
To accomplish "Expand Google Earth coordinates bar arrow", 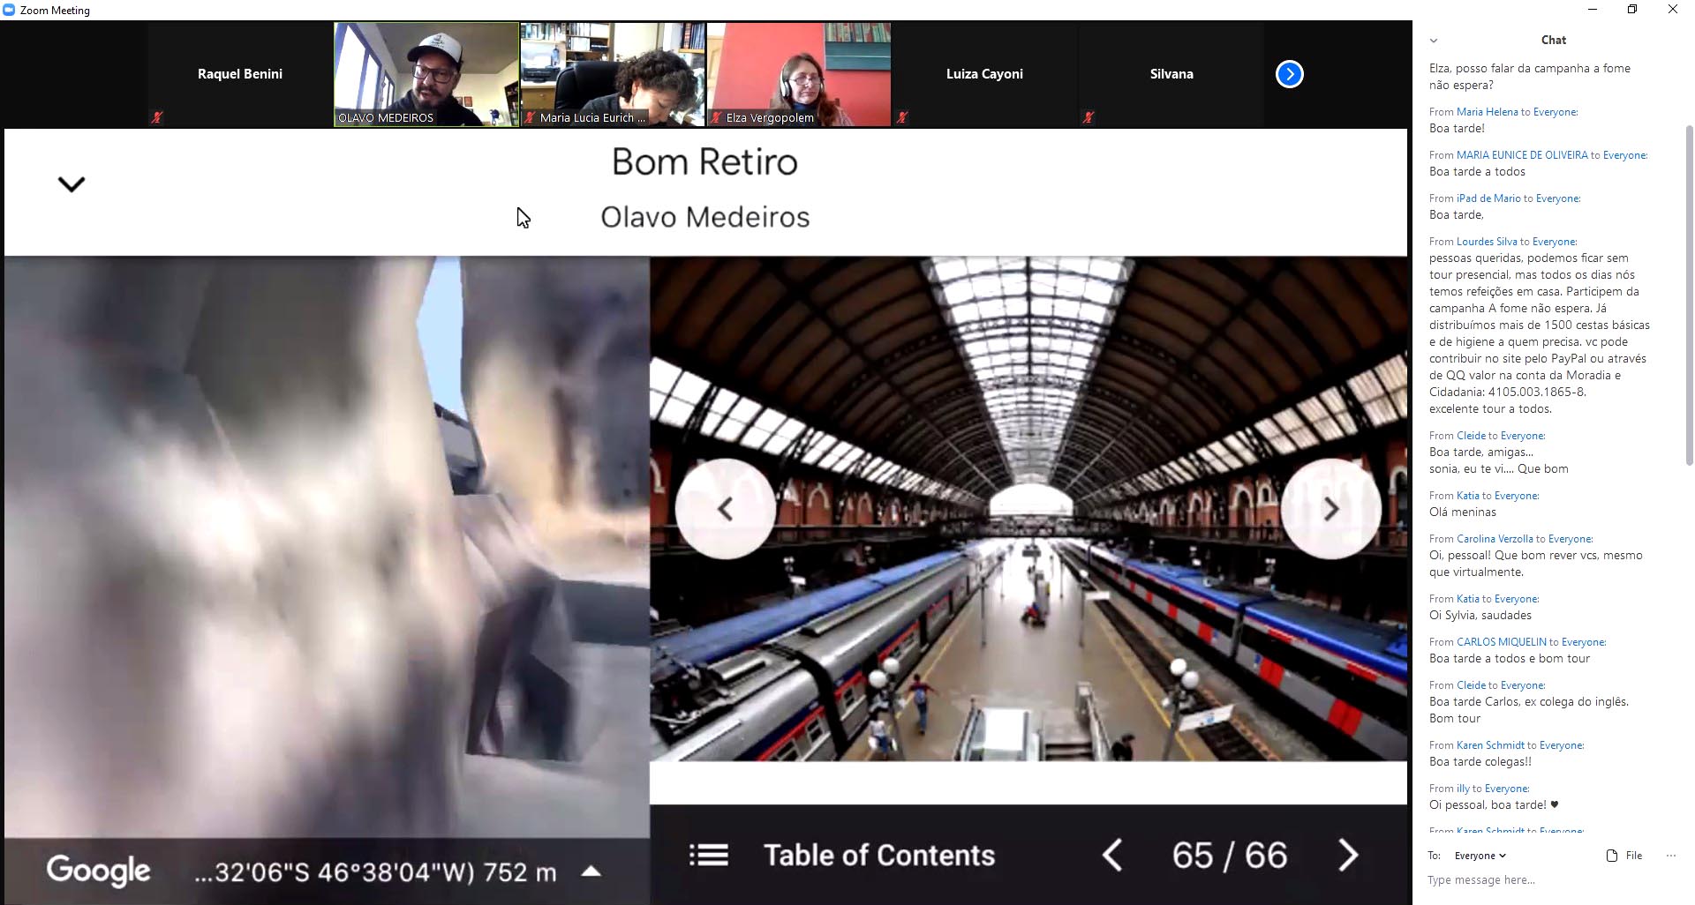I will tap(591, 871).
